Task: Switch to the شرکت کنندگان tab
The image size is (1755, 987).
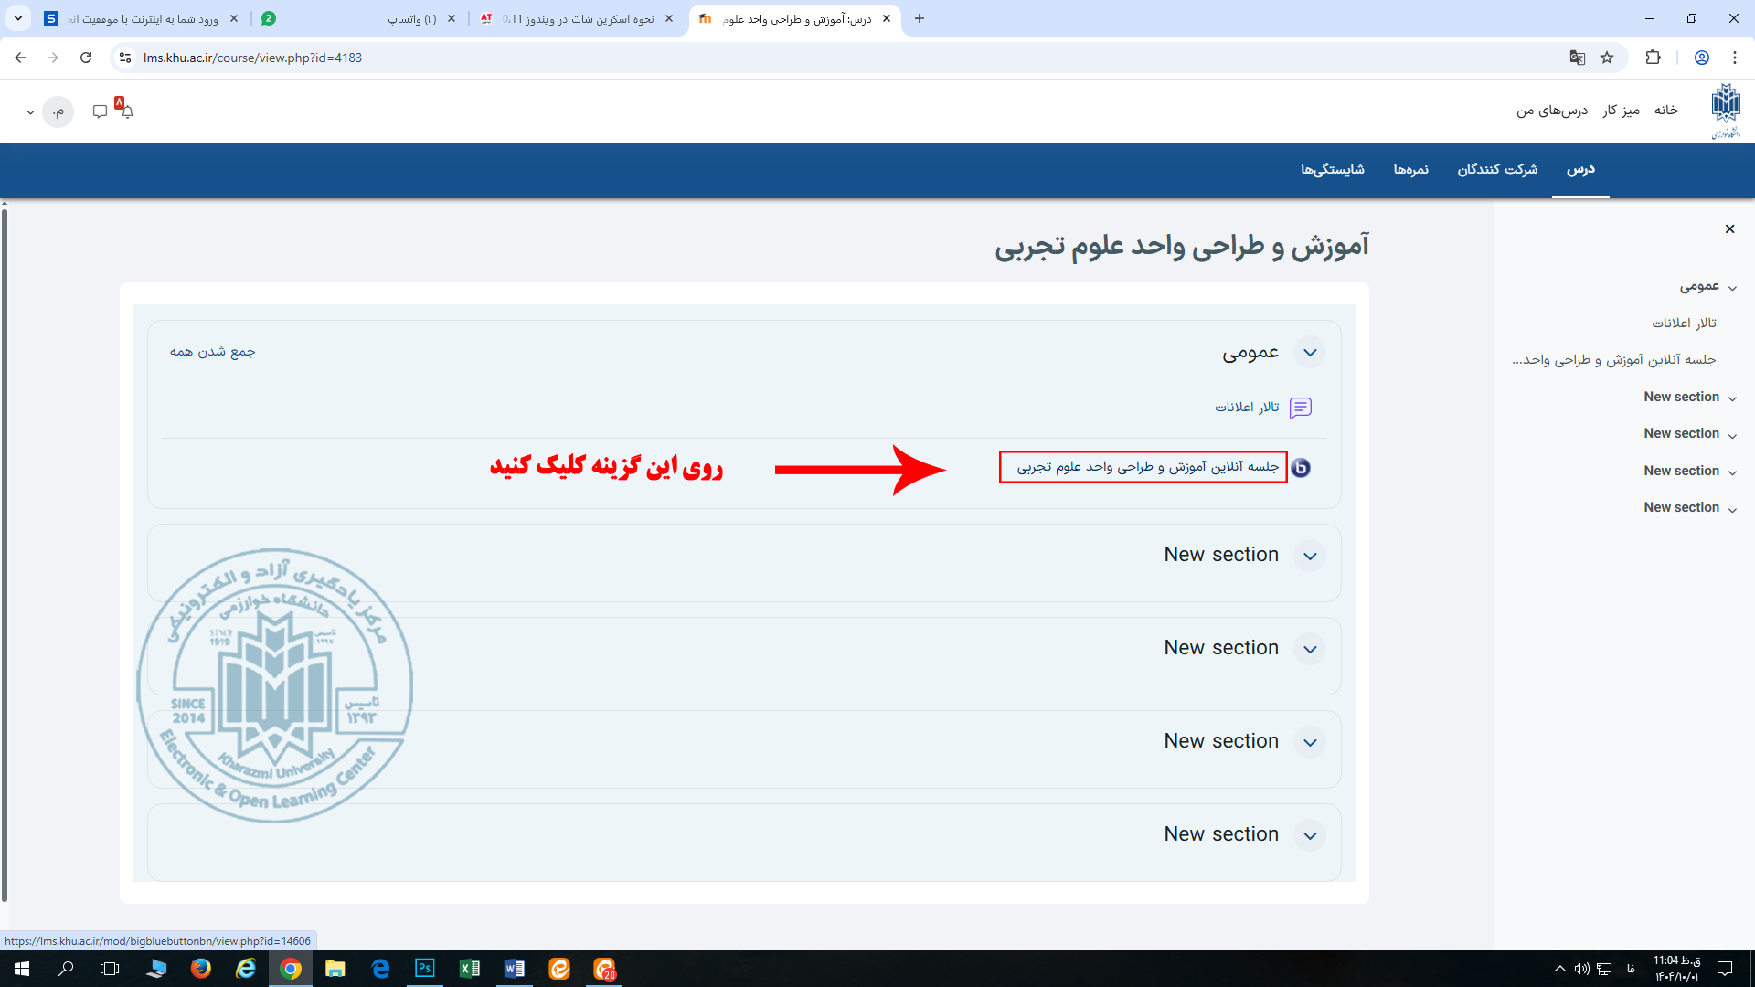Action: point(1497,170)
